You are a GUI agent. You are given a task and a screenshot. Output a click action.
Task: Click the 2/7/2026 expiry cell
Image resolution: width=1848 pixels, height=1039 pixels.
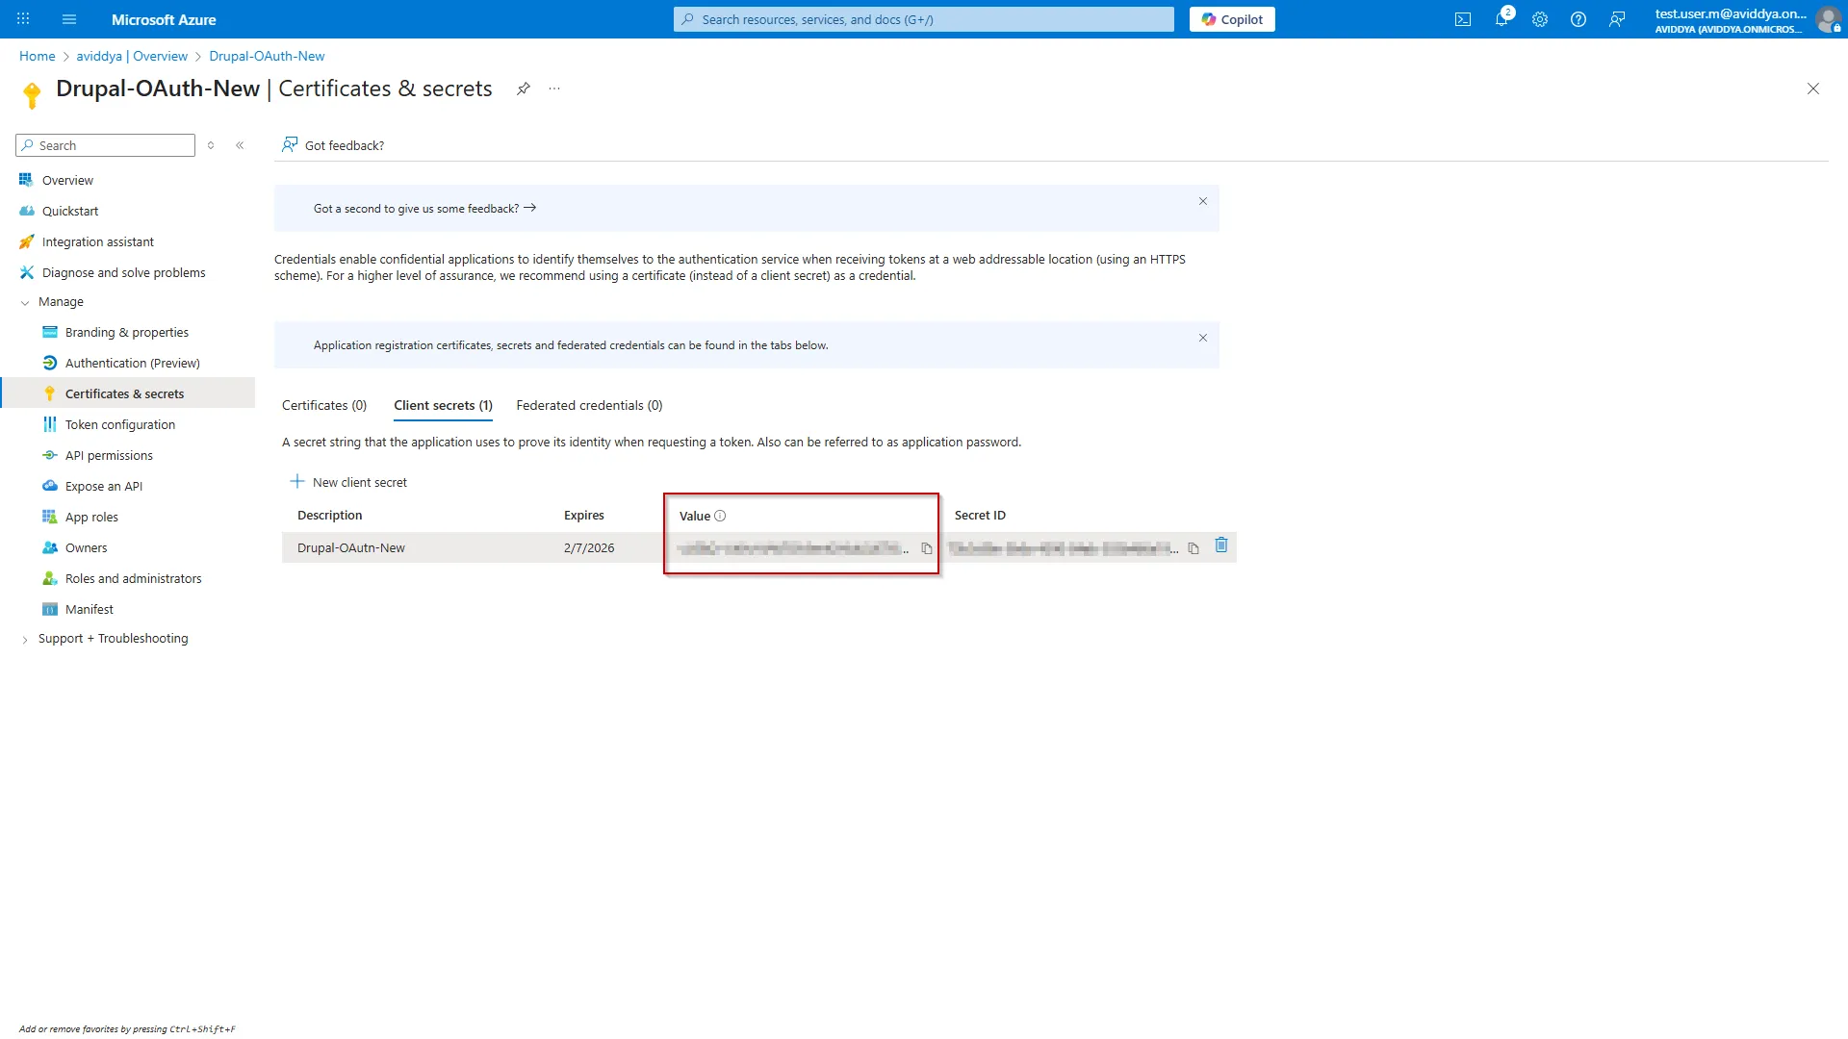pyautogui.click(x=589, y=548)
